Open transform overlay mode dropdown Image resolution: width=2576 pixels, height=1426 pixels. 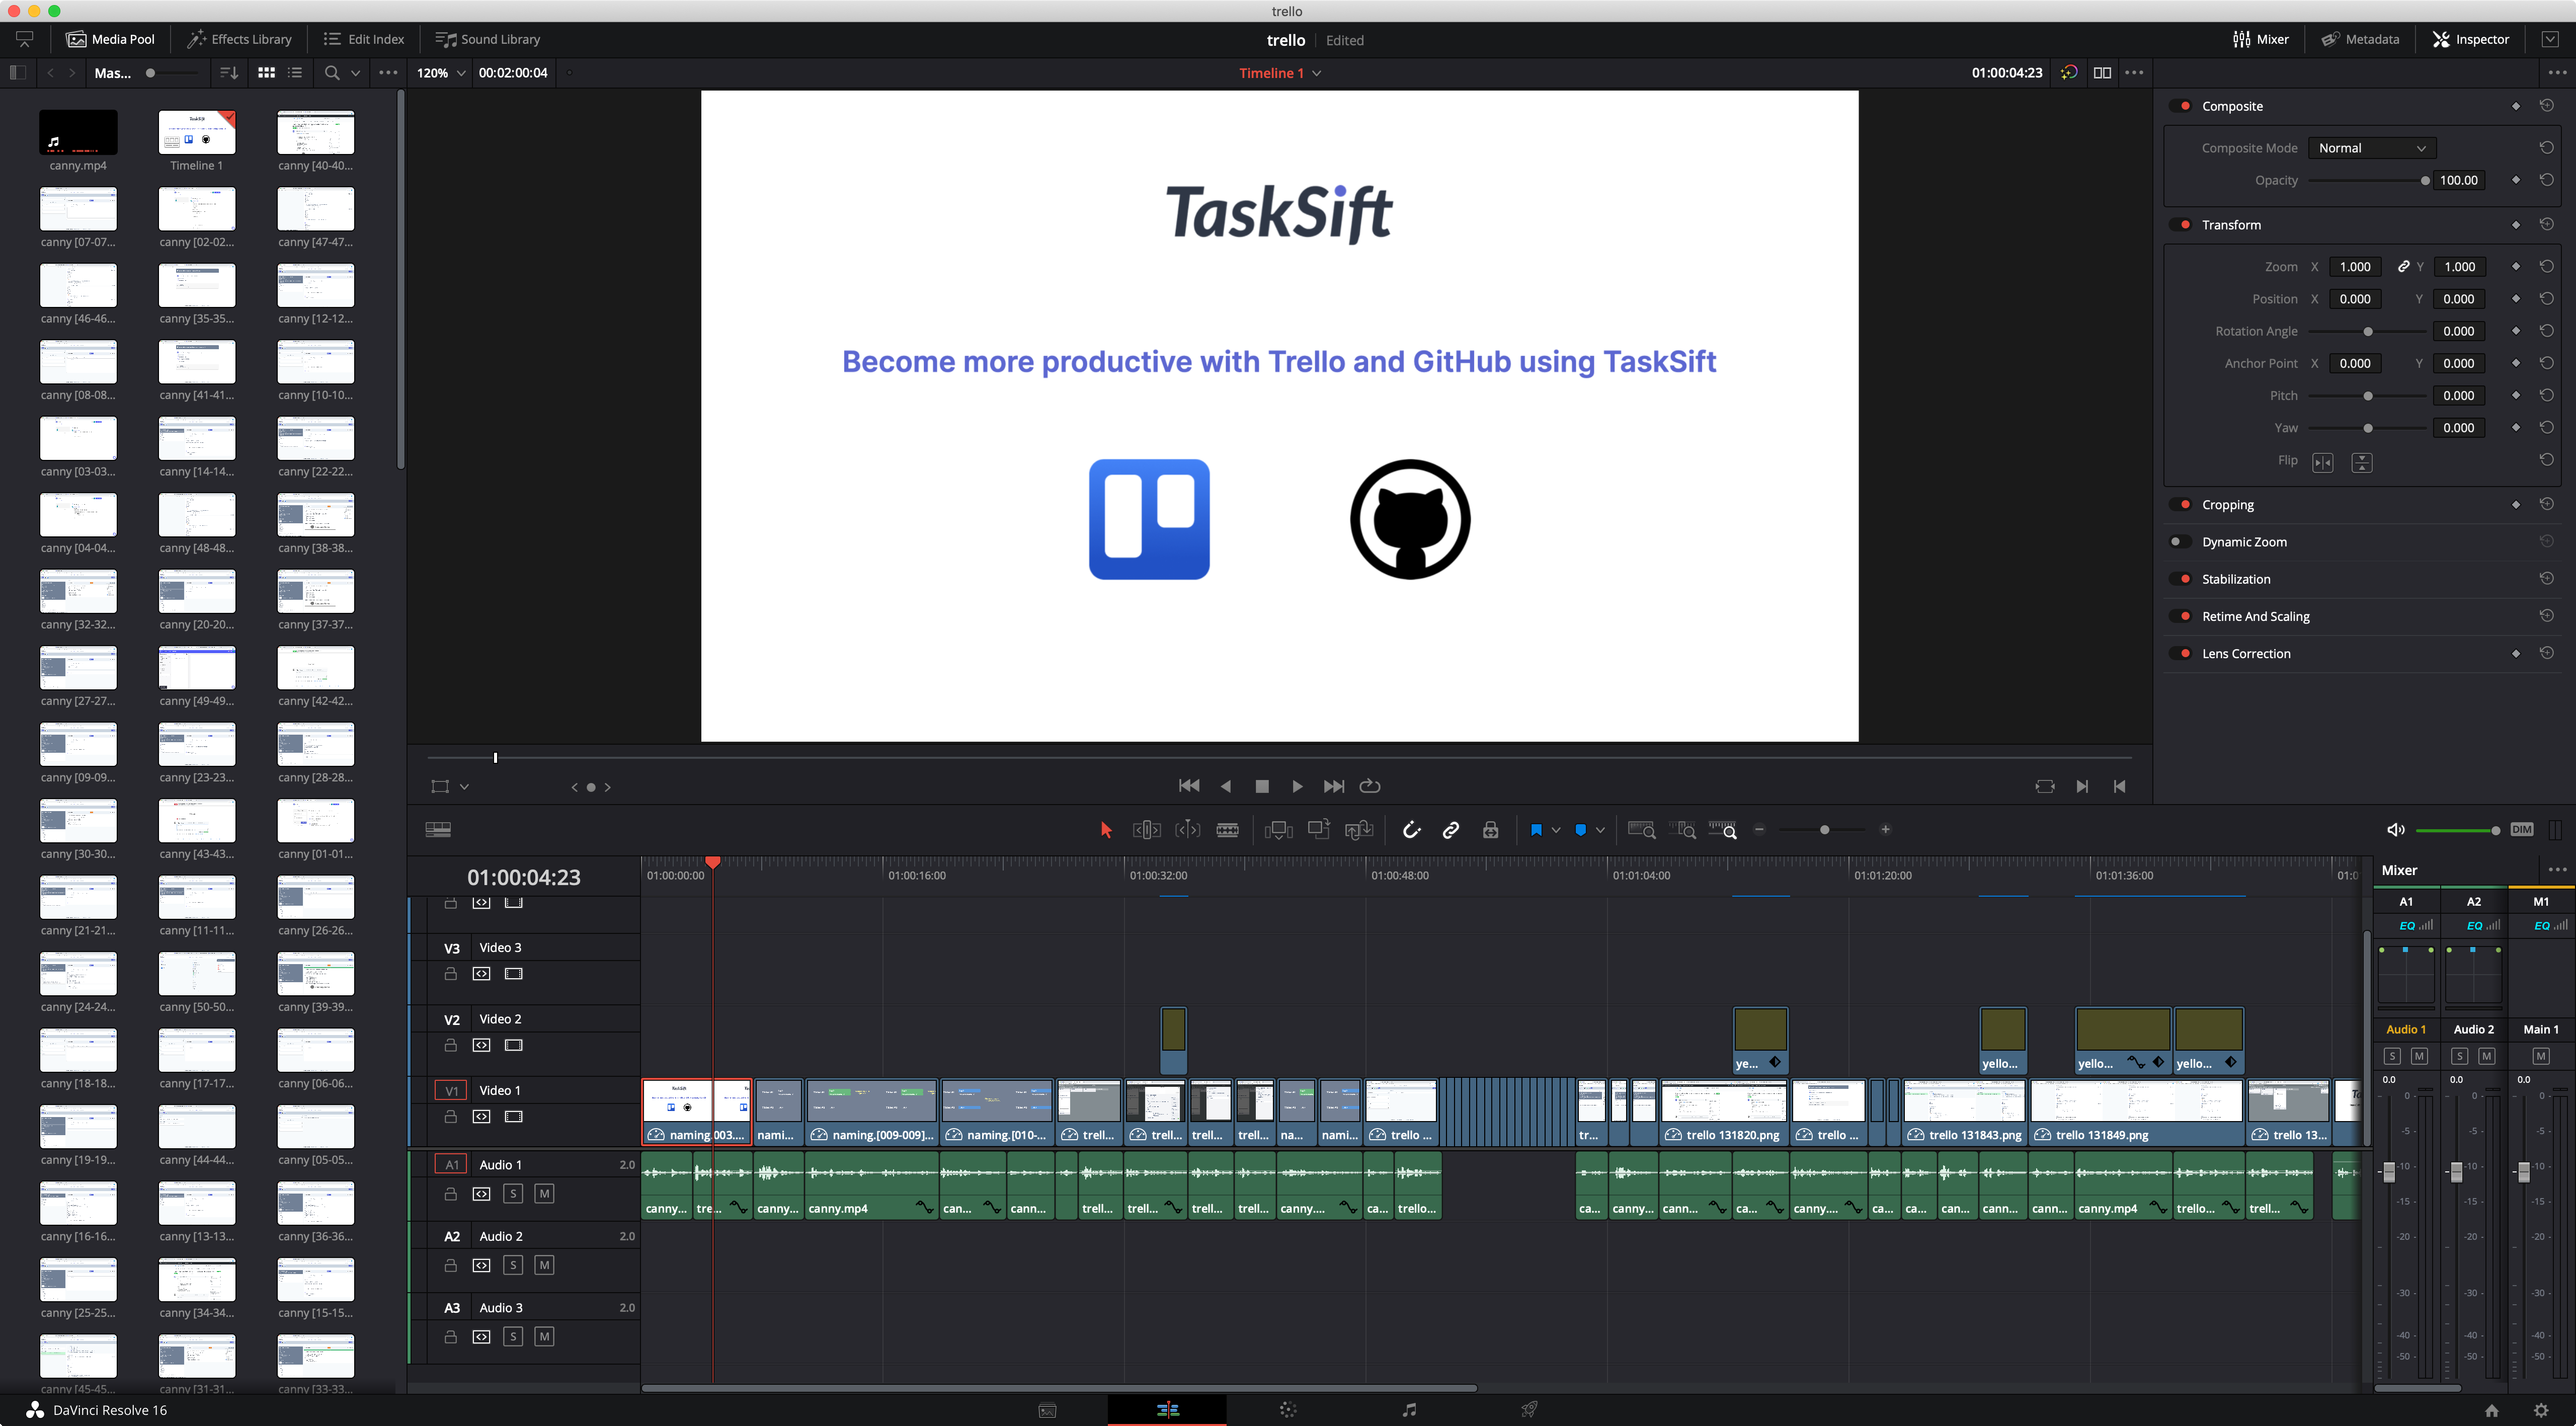coord(464,787)
